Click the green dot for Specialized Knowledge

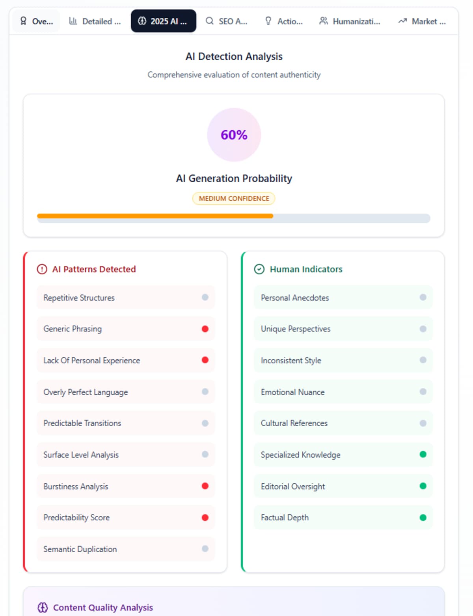click(x=423, y=455)
